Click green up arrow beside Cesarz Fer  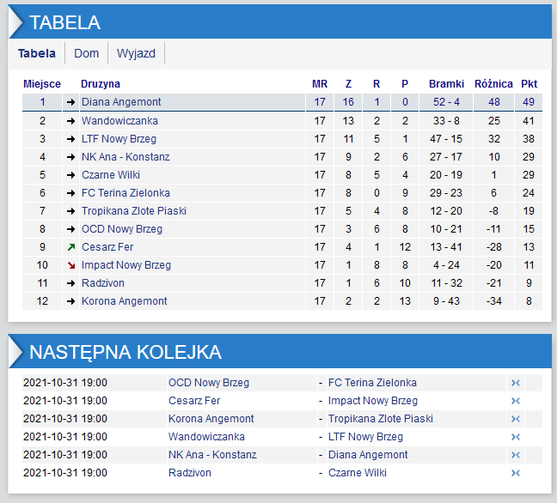pos(70,247)
